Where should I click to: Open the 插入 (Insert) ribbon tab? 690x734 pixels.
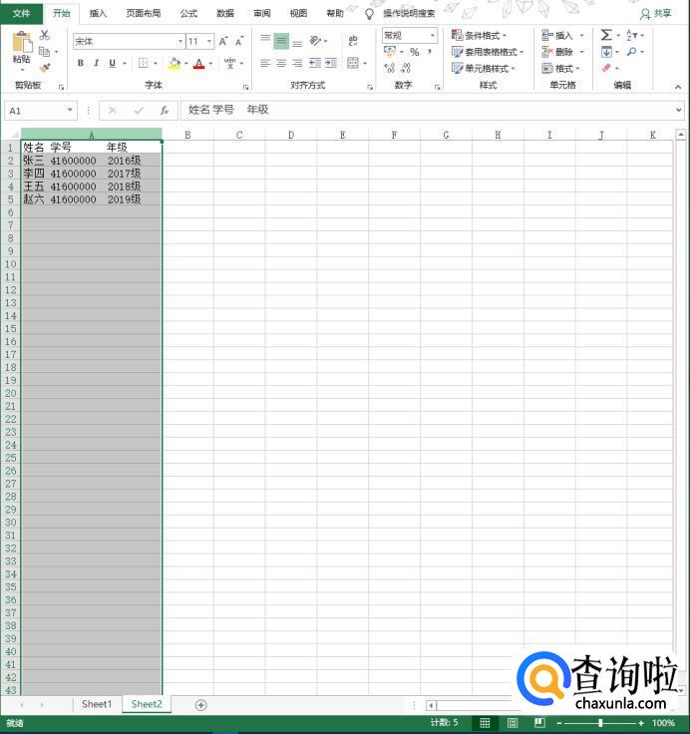point(98,13)
